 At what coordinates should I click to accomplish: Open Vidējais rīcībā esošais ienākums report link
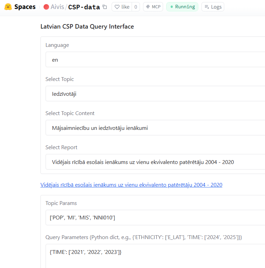click(131, 185)
